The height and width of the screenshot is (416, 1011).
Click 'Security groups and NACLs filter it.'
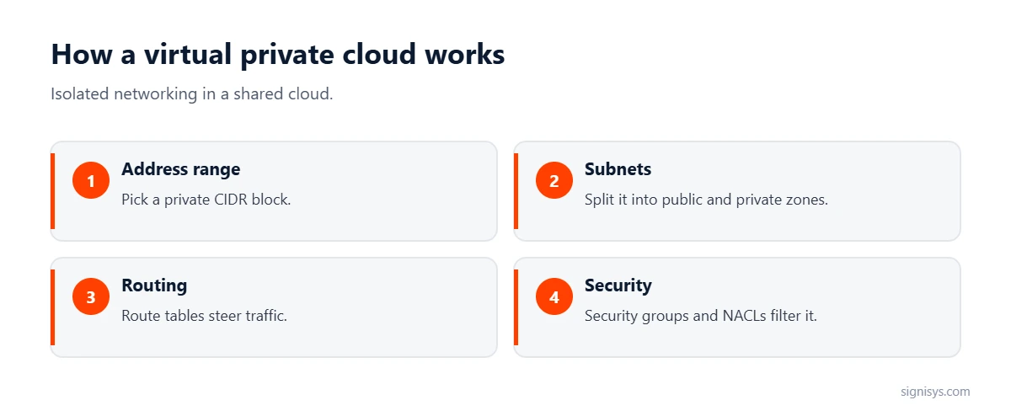click(x=701, y=317)
